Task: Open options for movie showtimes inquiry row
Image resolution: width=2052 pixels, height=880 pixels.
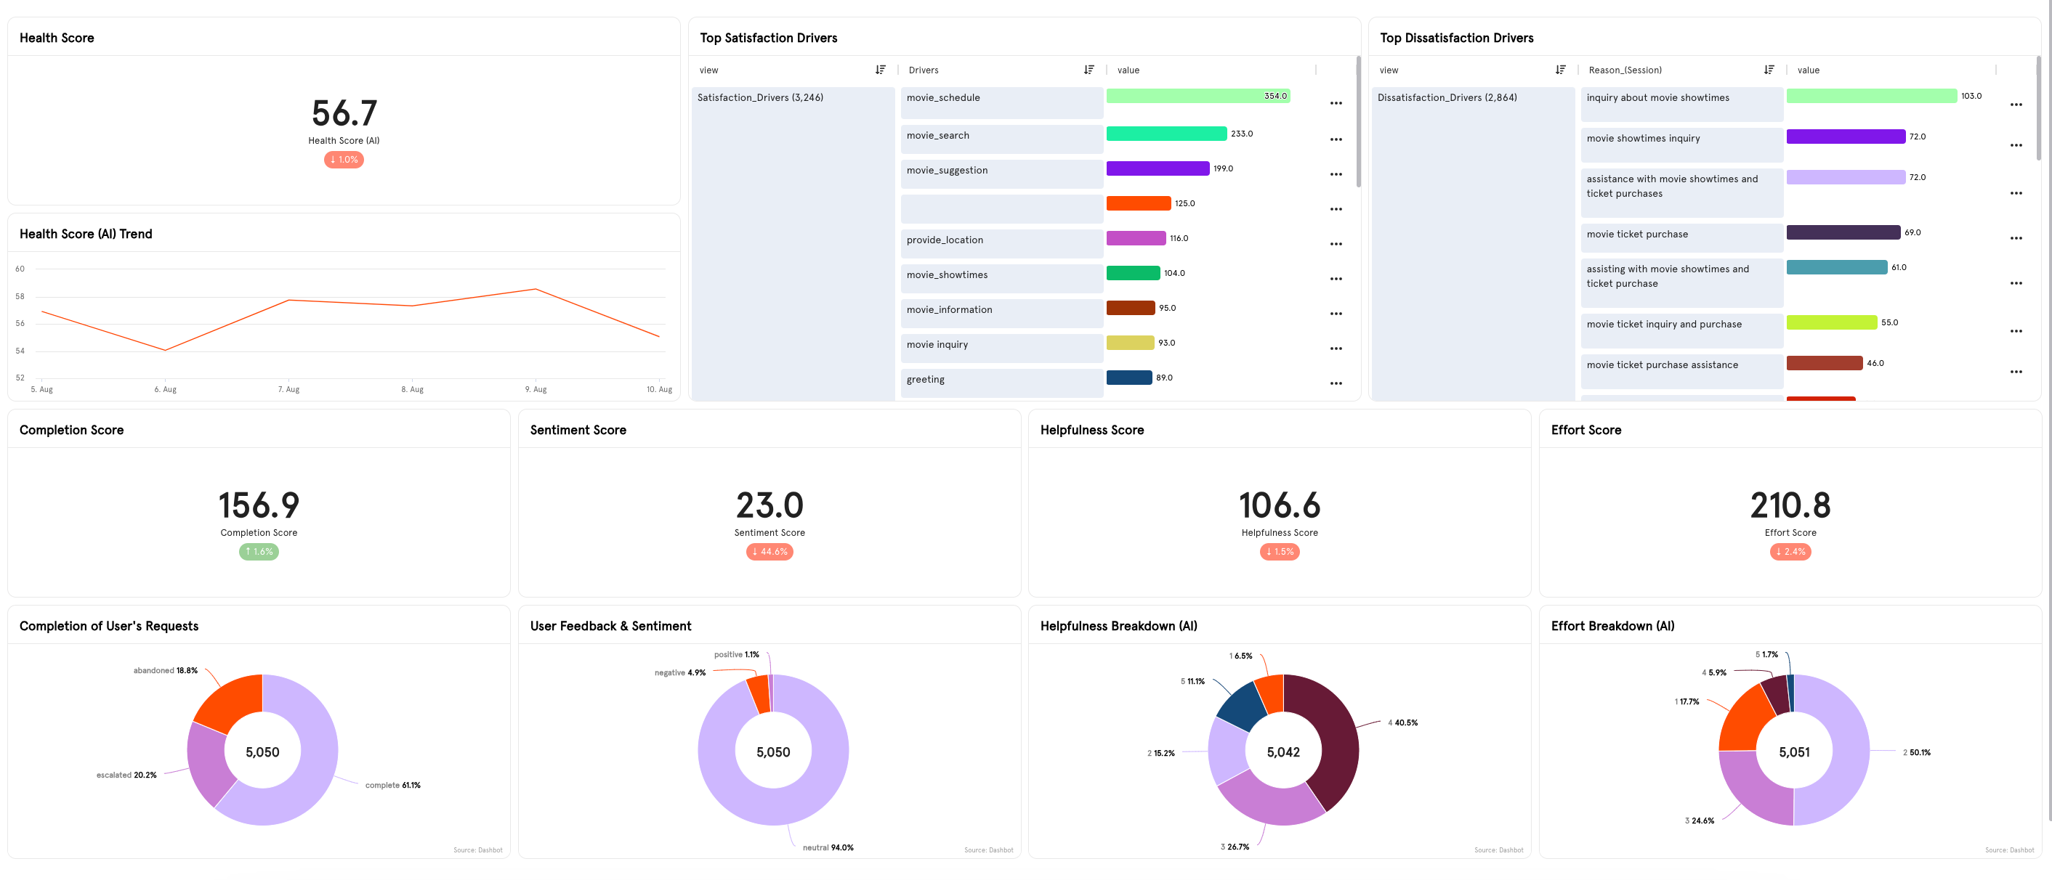Action: click(x=2016, y=146)
